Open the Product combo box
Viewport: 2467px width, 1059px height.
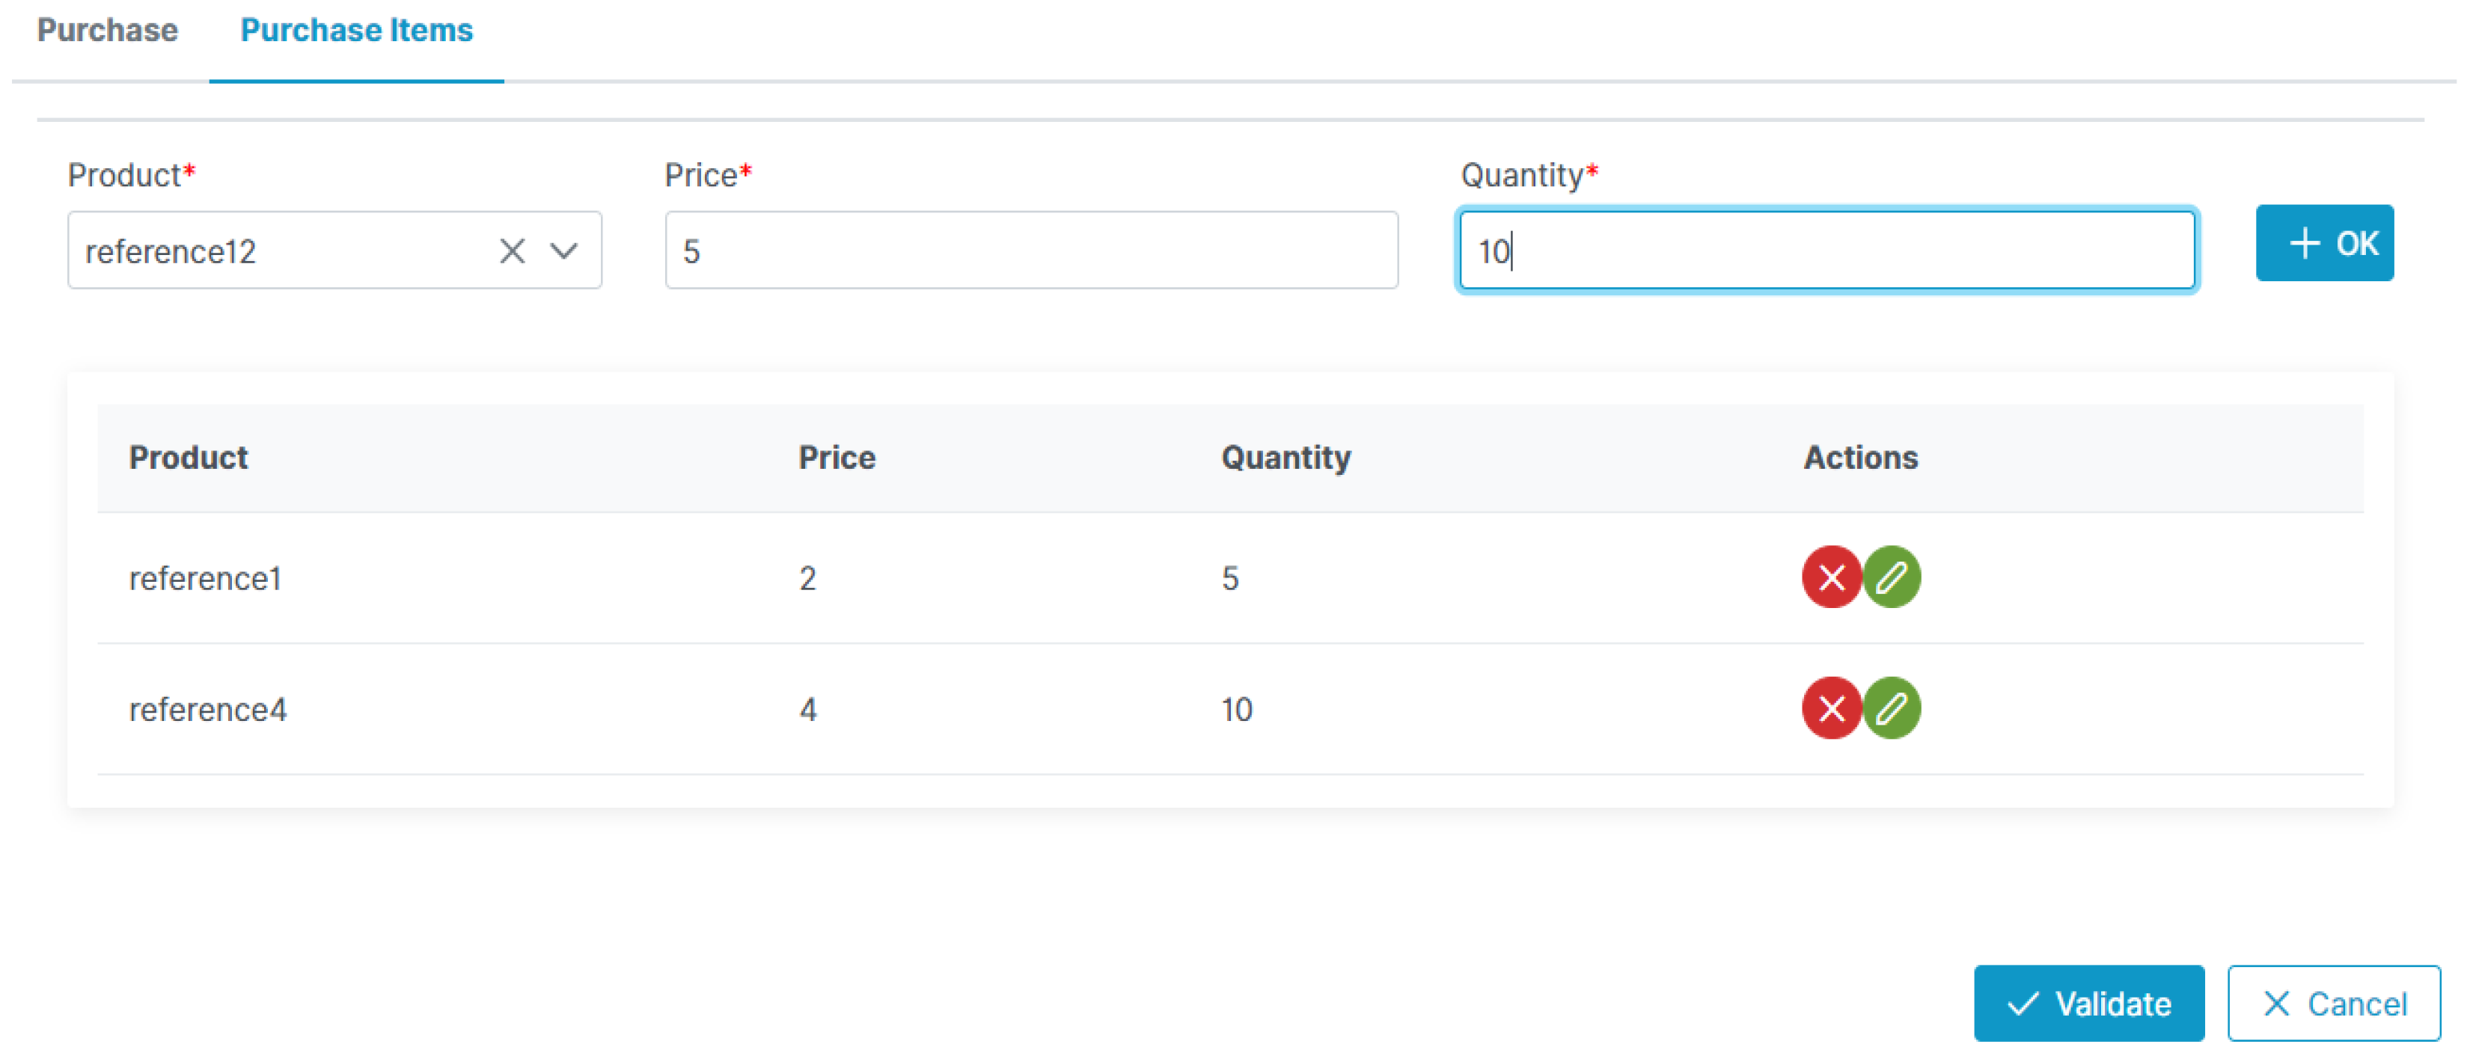pos(278,251)
